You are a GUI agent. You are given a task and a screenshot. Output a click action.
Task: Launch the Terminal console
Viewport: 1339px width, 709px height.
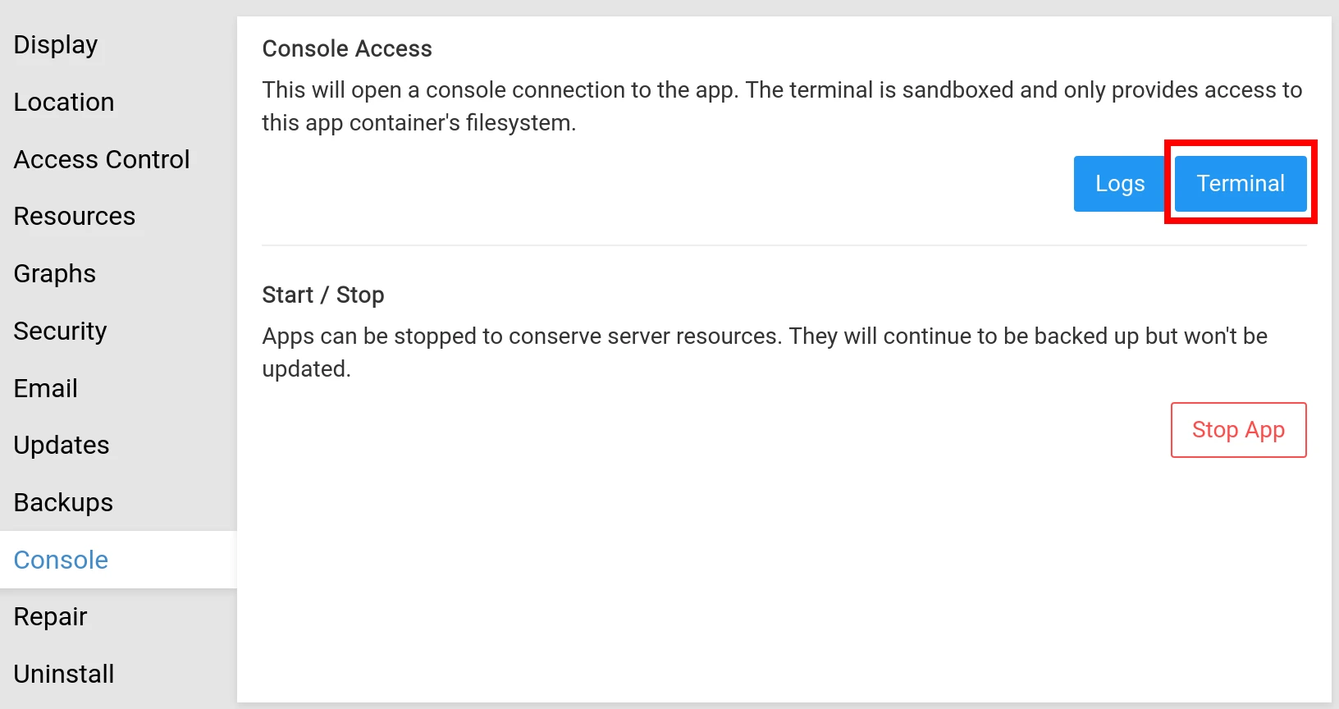tap(1240, 184)
